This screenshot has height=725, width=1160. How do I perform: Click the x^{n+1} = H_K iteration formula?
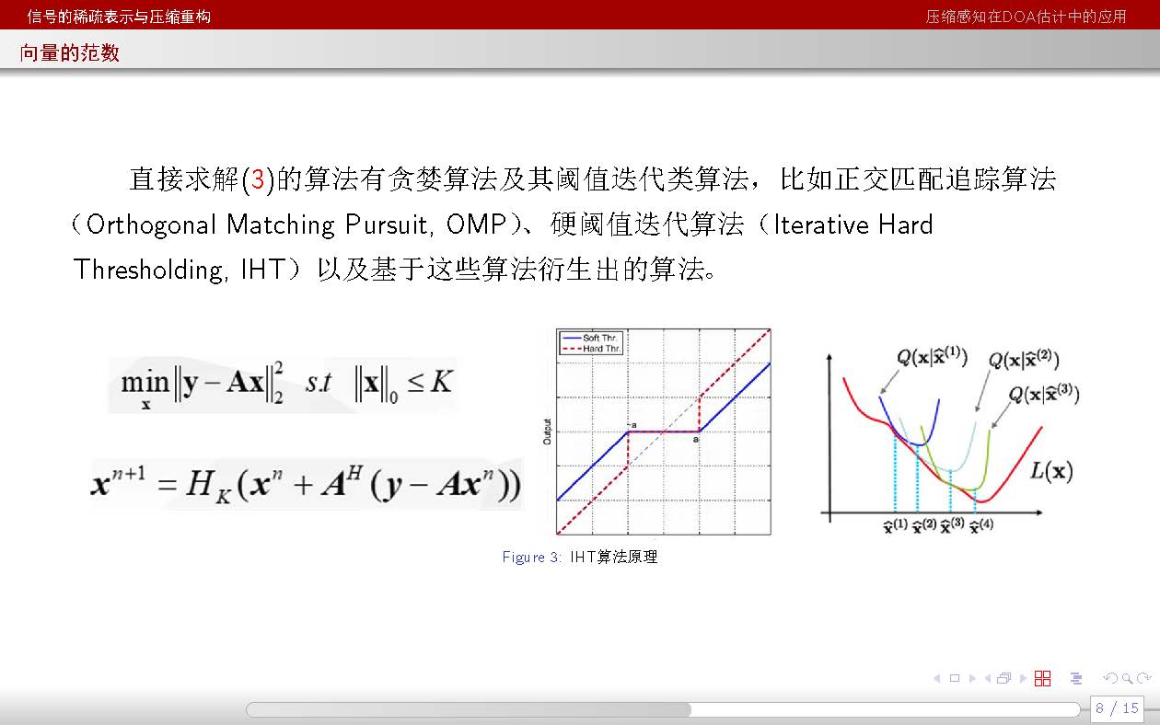point(307,483)
